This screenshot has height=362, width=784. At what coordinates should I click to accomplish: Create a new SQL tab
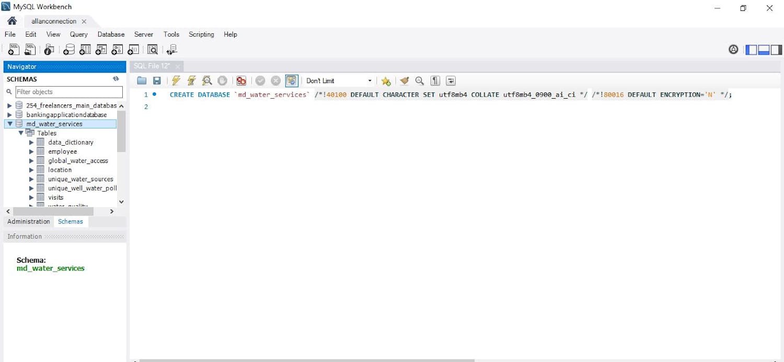14,50
